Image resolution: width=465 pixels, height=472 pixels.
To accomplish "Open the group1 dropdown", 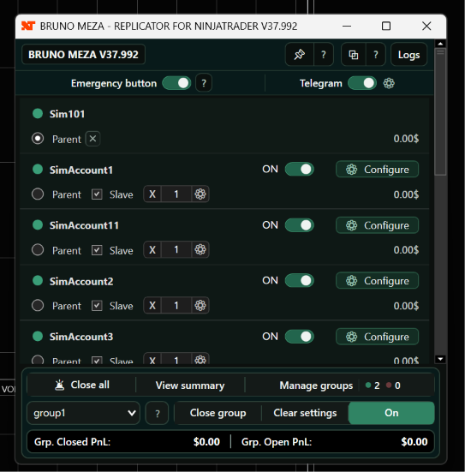I will 83,413.
